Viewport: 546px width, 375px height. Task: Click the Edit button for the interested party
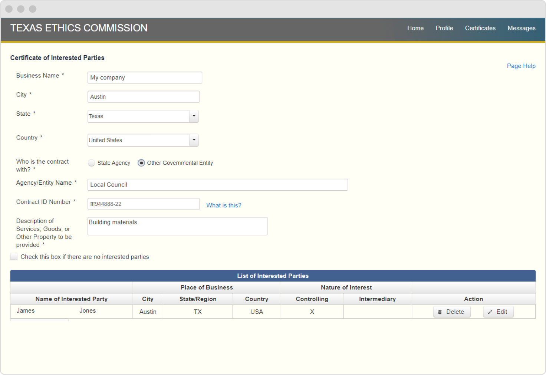click(x=498, y=312)
